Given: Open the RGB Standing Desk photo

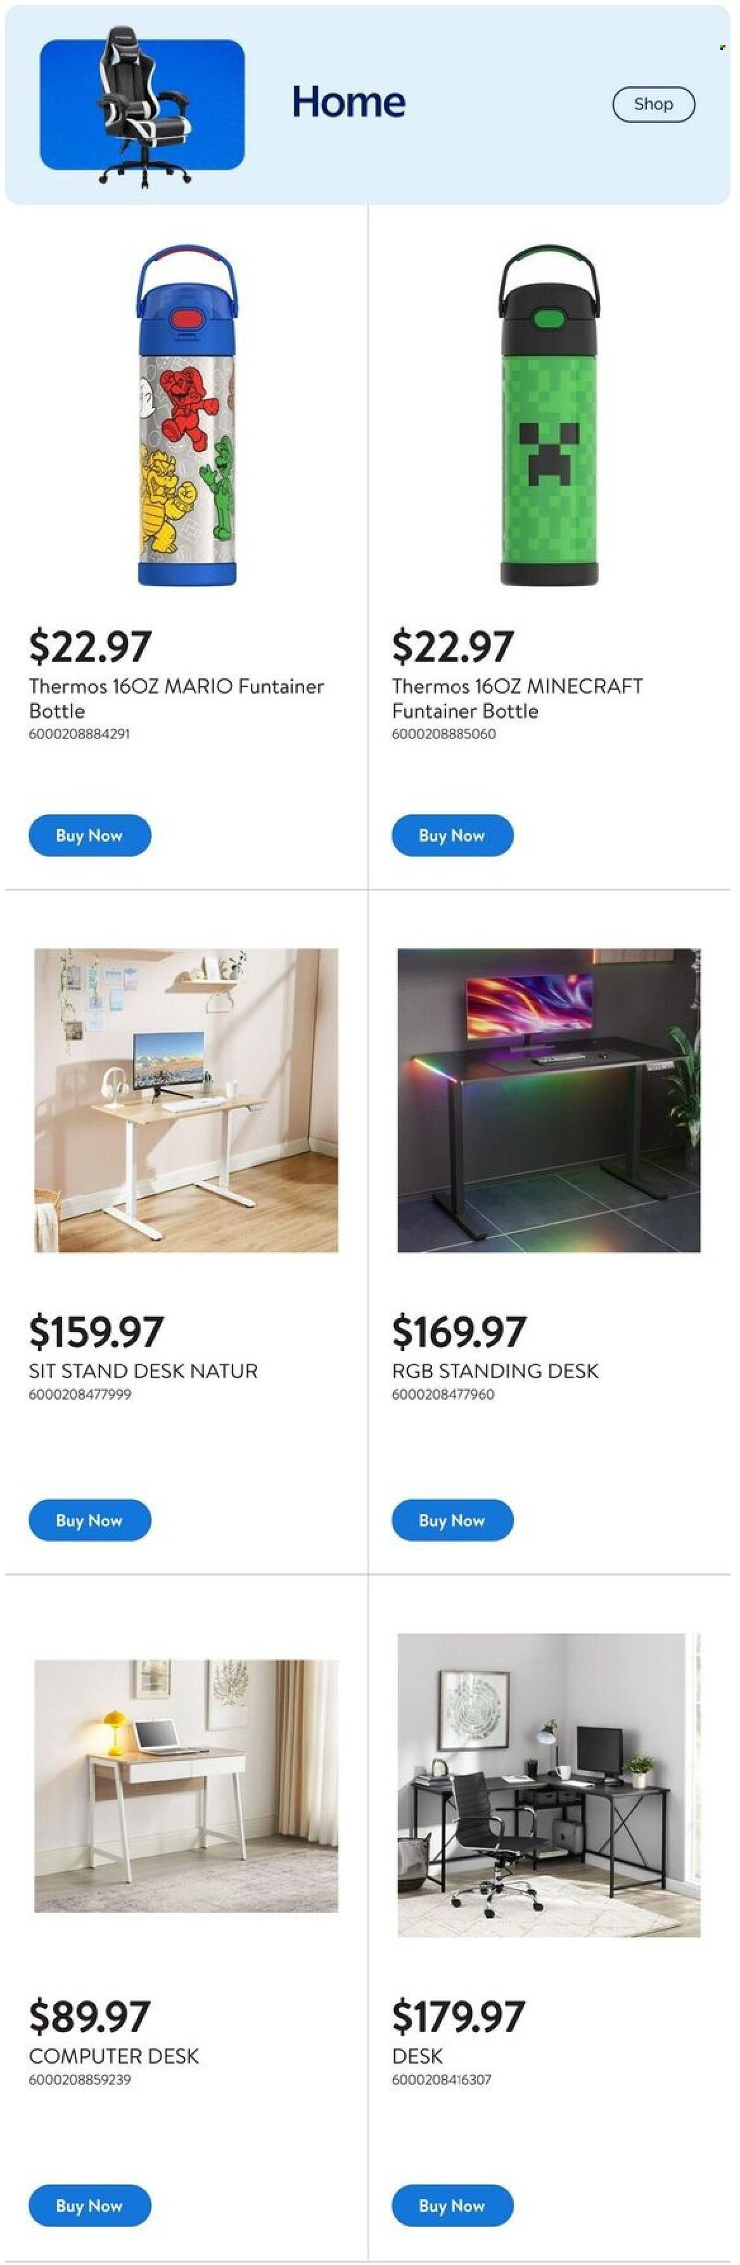Looking at the screenshot, I should coord(549,1100).
